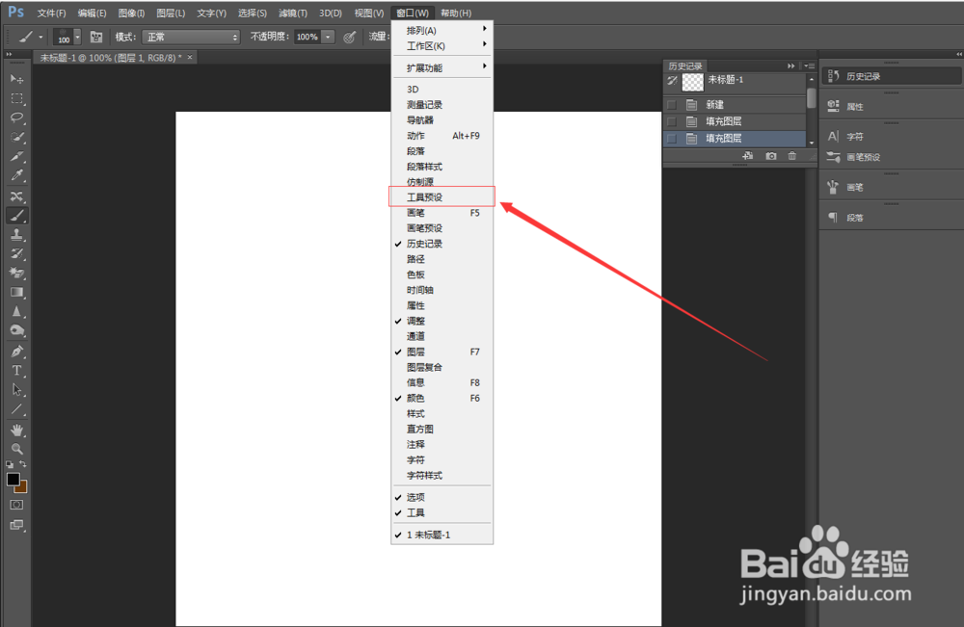Image resolution: width=964 pixels, height=627 pixels.
Task: Toggle 工具 panel in window menu
Action: pos(442,512)
